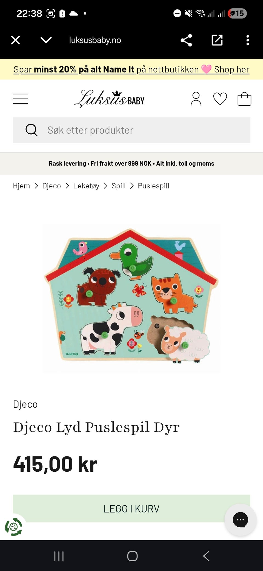263x571 pixels.
Task: Go to Hjem breadcrumb
Action: coord(21,186)
